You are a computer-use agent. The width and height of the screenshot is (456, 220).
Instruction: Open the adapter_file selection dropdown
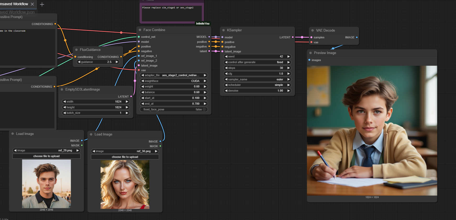click(x=174, y=75)
